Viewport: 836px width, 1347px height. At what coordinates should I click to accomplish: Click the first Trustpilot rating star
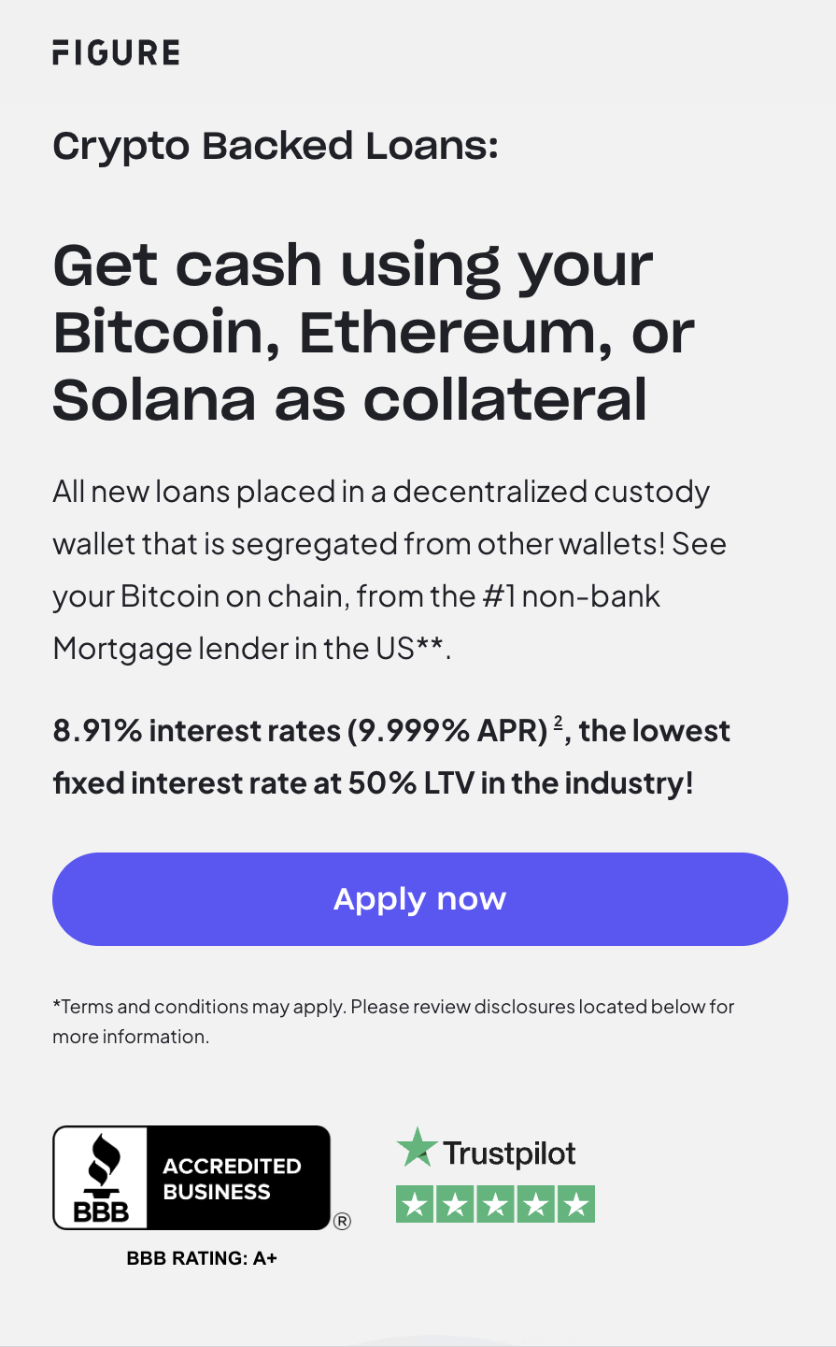(x=415, y=1205)
